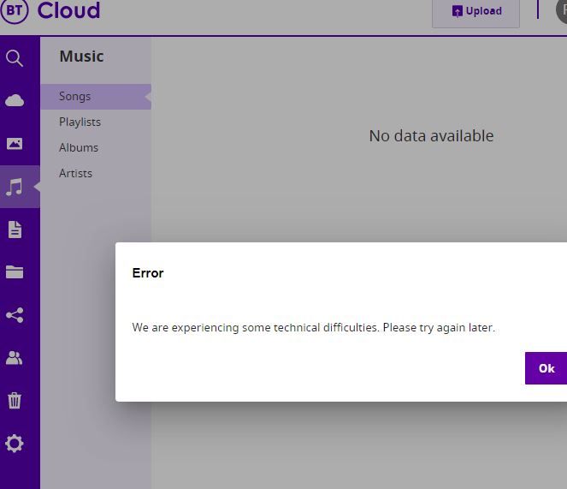This screenshot has height=489, width=567.
Task: Select Songs in the Music menu
Action: click(75, 97)
